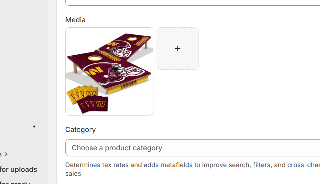Open the cut-off "for produ" sidebar entry

click(x=15, y=182)
